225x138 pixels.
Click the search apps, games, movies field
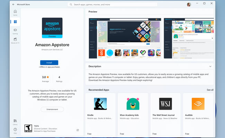pos(112,4)
